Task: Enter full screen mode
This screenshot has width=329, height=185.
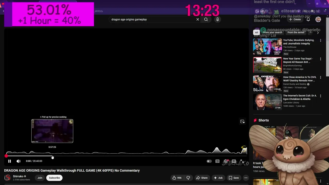Action: (242, 161)
